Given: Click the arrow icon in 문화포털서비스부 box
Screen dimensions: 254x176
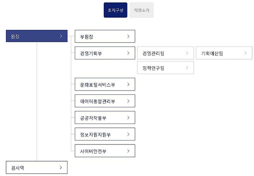Looking at the screenshot, I should point(128,84).
